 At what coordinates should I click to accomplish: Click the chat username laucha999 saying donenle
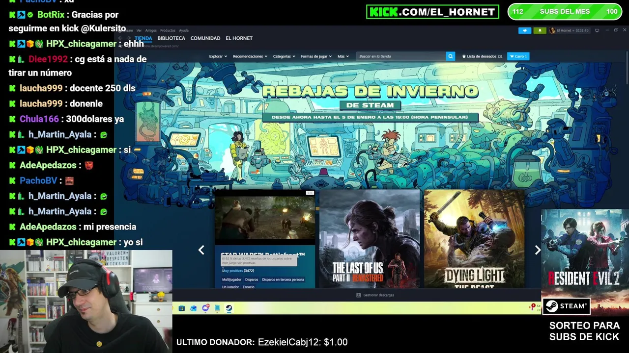tap(41, 103)
